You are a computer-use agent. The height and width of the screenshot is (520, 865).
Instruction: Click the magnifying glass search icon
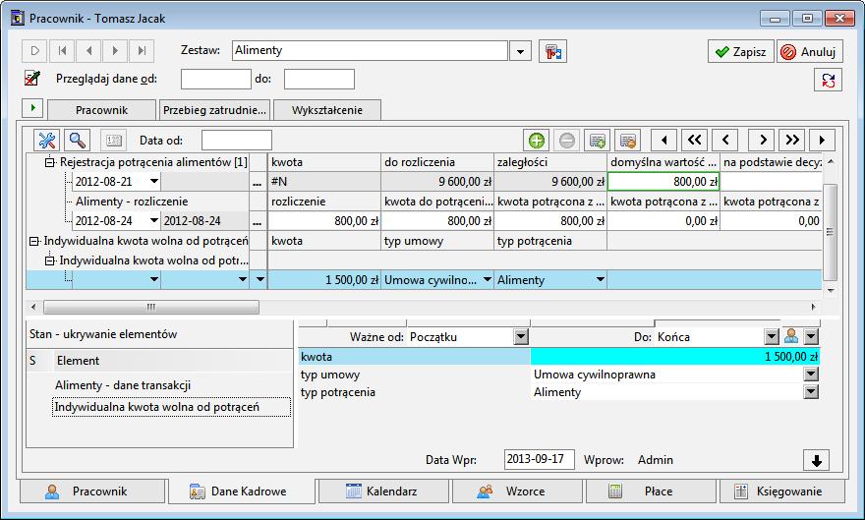(x=78, y=140)
